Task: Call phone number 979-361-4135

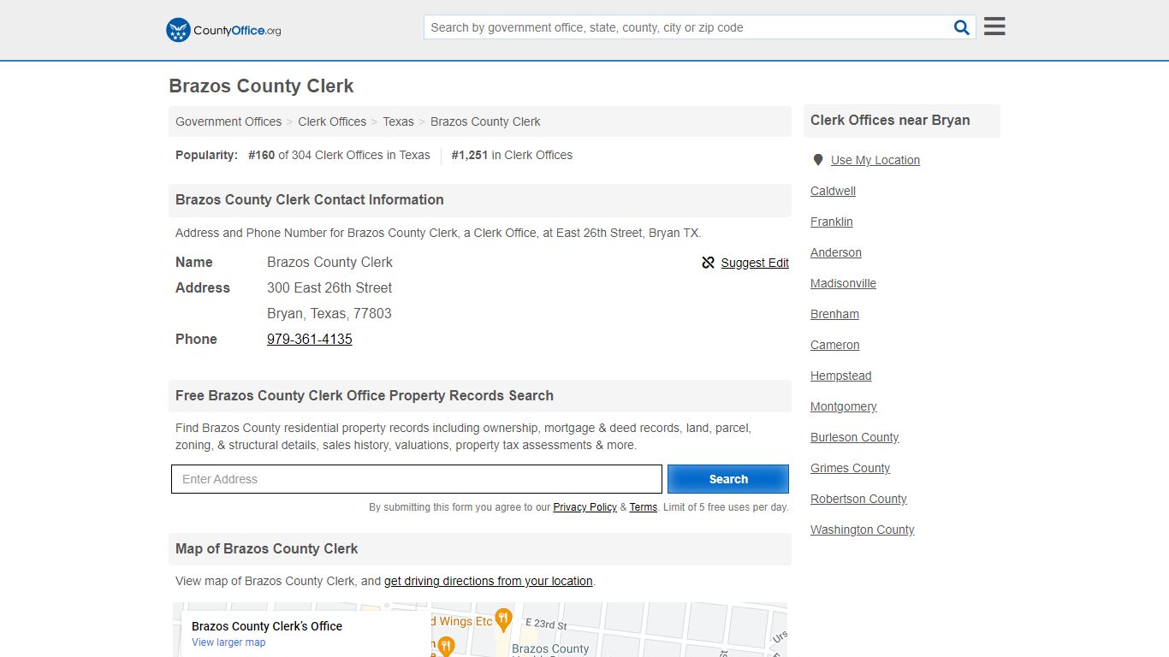Action: [310, 339]
